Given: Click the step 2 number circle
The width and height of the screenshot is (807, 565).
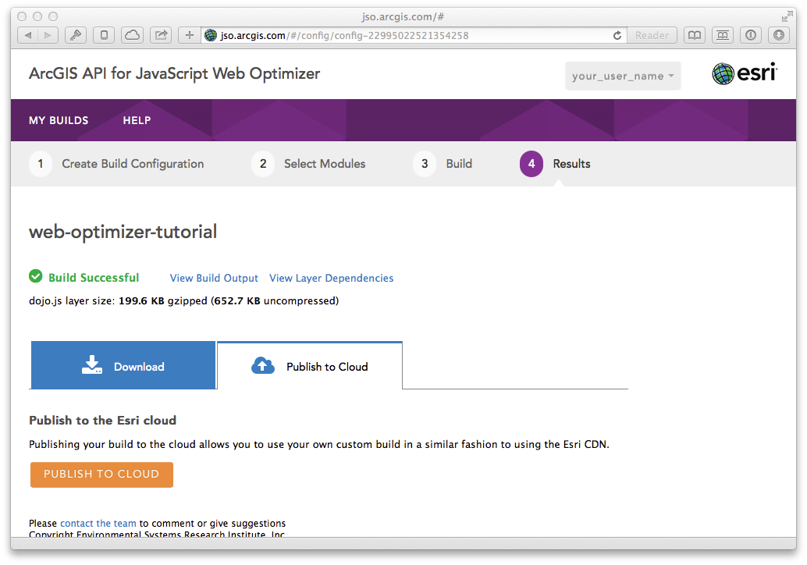Looking at the screenshot, I should click(x=263, y=164).
